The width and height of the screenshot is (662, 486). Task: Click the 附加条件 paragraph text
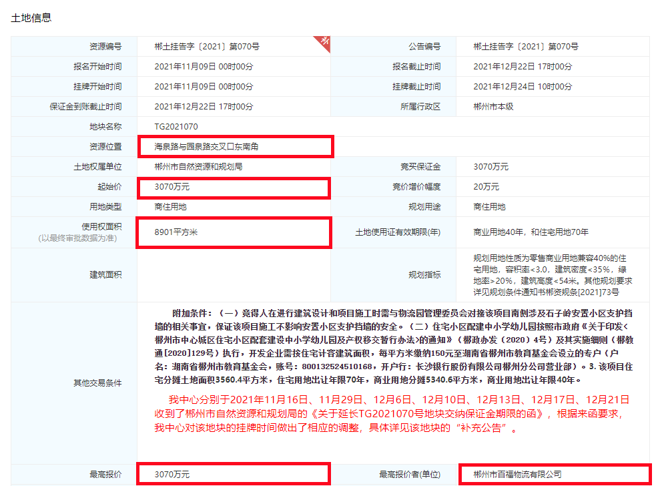[x=394, y=346]
